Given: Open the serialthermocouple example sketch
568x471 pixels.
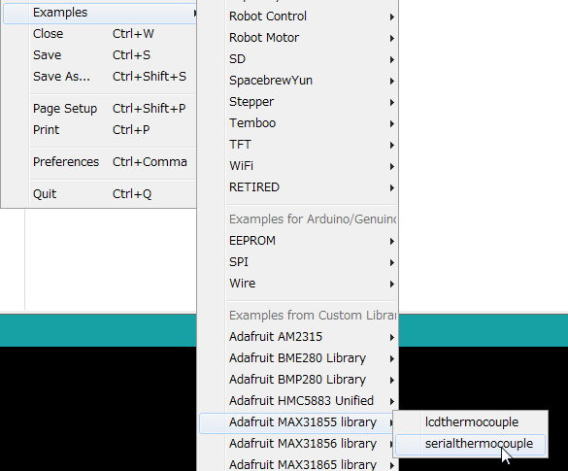Looking at the screenshot, I should tap(471, 444).
